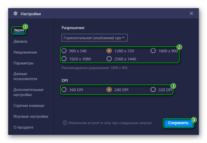Select the 1280 x 720 resolution
Image resolution: width=207 pixels, height=143 pixels.
coord(120,51)
